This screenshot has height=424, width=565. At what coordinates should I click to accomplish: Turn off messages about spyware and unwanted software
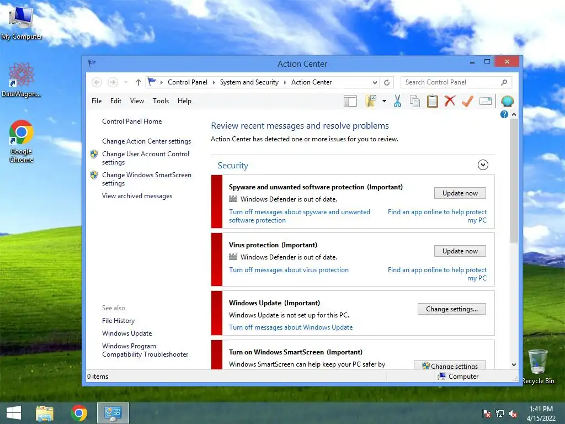300,216
